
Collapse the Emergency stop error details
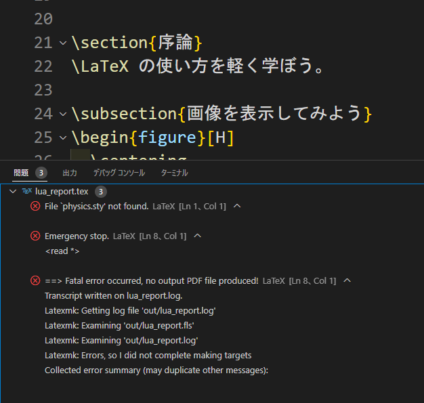(198, 236)
